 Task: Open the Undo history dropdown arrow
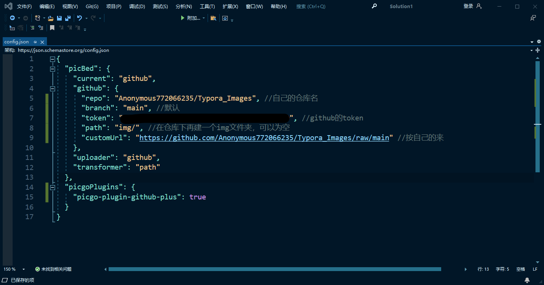tap(86, 18)
